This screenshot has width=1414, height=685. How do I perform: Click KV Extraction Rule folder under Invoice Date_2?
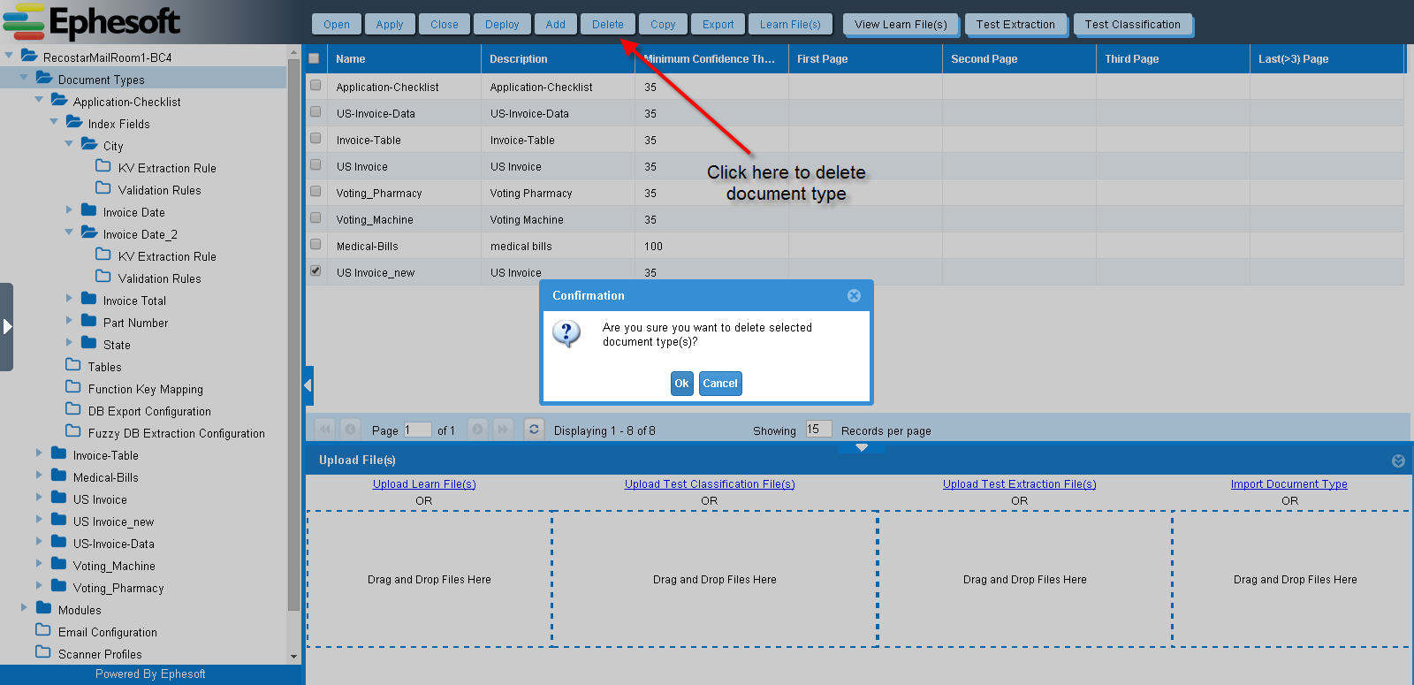[x=103, y=255]
